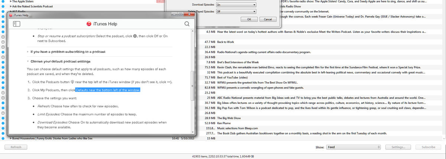Viewport: 446px width, 159px height.
Task: Click the iTunes Help vertical scrollbar thumb
Action: 192,86
